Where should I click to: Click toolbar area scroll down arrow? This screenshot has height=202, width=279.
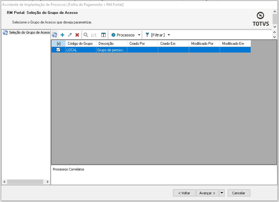[275, 37]
